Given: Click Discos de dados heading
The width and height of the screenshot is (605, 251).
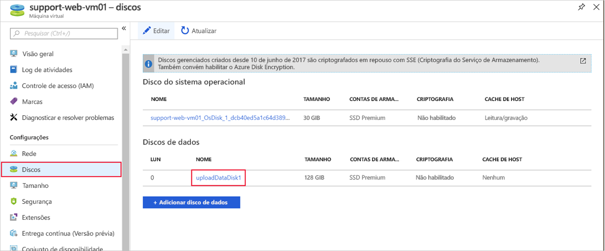Looking at the screenshot, I should point(171,142).
